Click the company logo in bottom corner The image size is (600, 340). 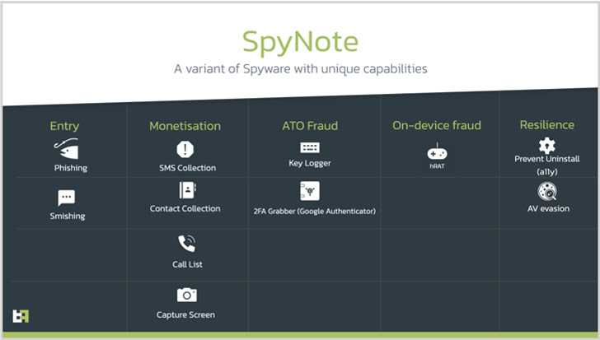[x=21, y=316]
